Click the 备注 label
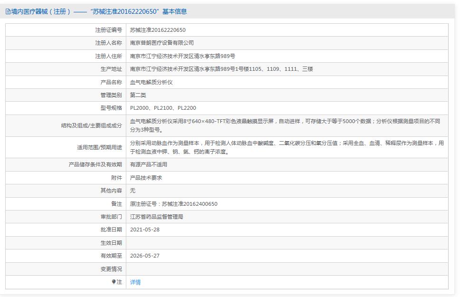 click(116, 203)
